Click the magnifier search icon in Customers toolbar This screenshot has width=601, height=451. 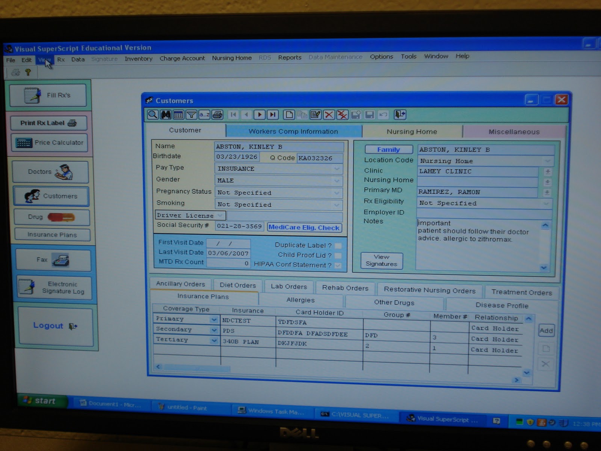pyautogui.click(x=153, y=115)
